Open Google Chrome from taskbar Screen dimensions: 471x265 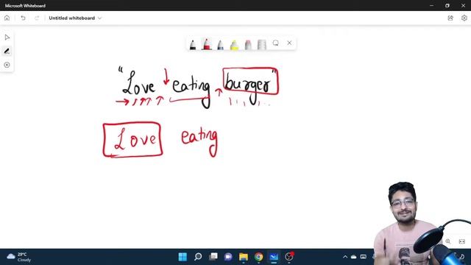point(258,257)
